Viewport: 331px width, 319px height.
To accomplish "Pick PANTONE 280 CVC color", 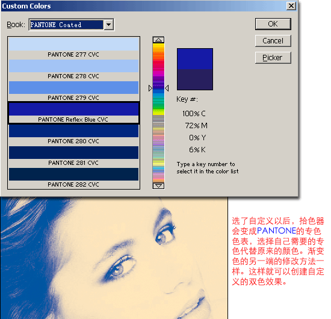I will tap(73, 134).
